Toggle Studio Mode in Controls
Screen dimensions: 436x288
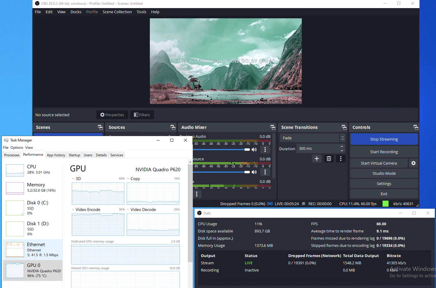(x=384, y=173)
